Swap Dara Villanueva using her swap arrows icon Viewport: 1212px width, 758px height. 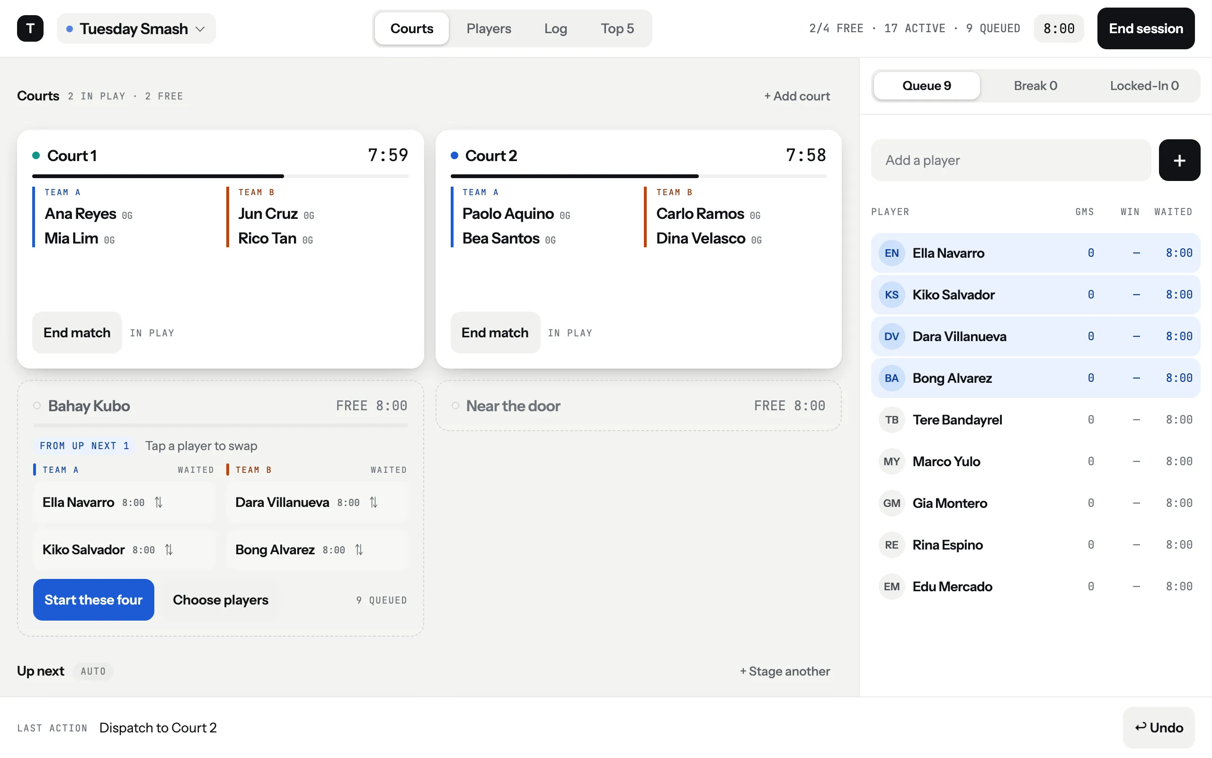tap(374, 502)
